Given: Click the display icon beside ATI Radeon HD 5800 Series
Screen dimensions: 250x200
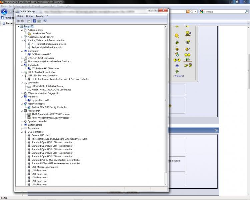Looking at the screenshot, I should click(29, 68).
